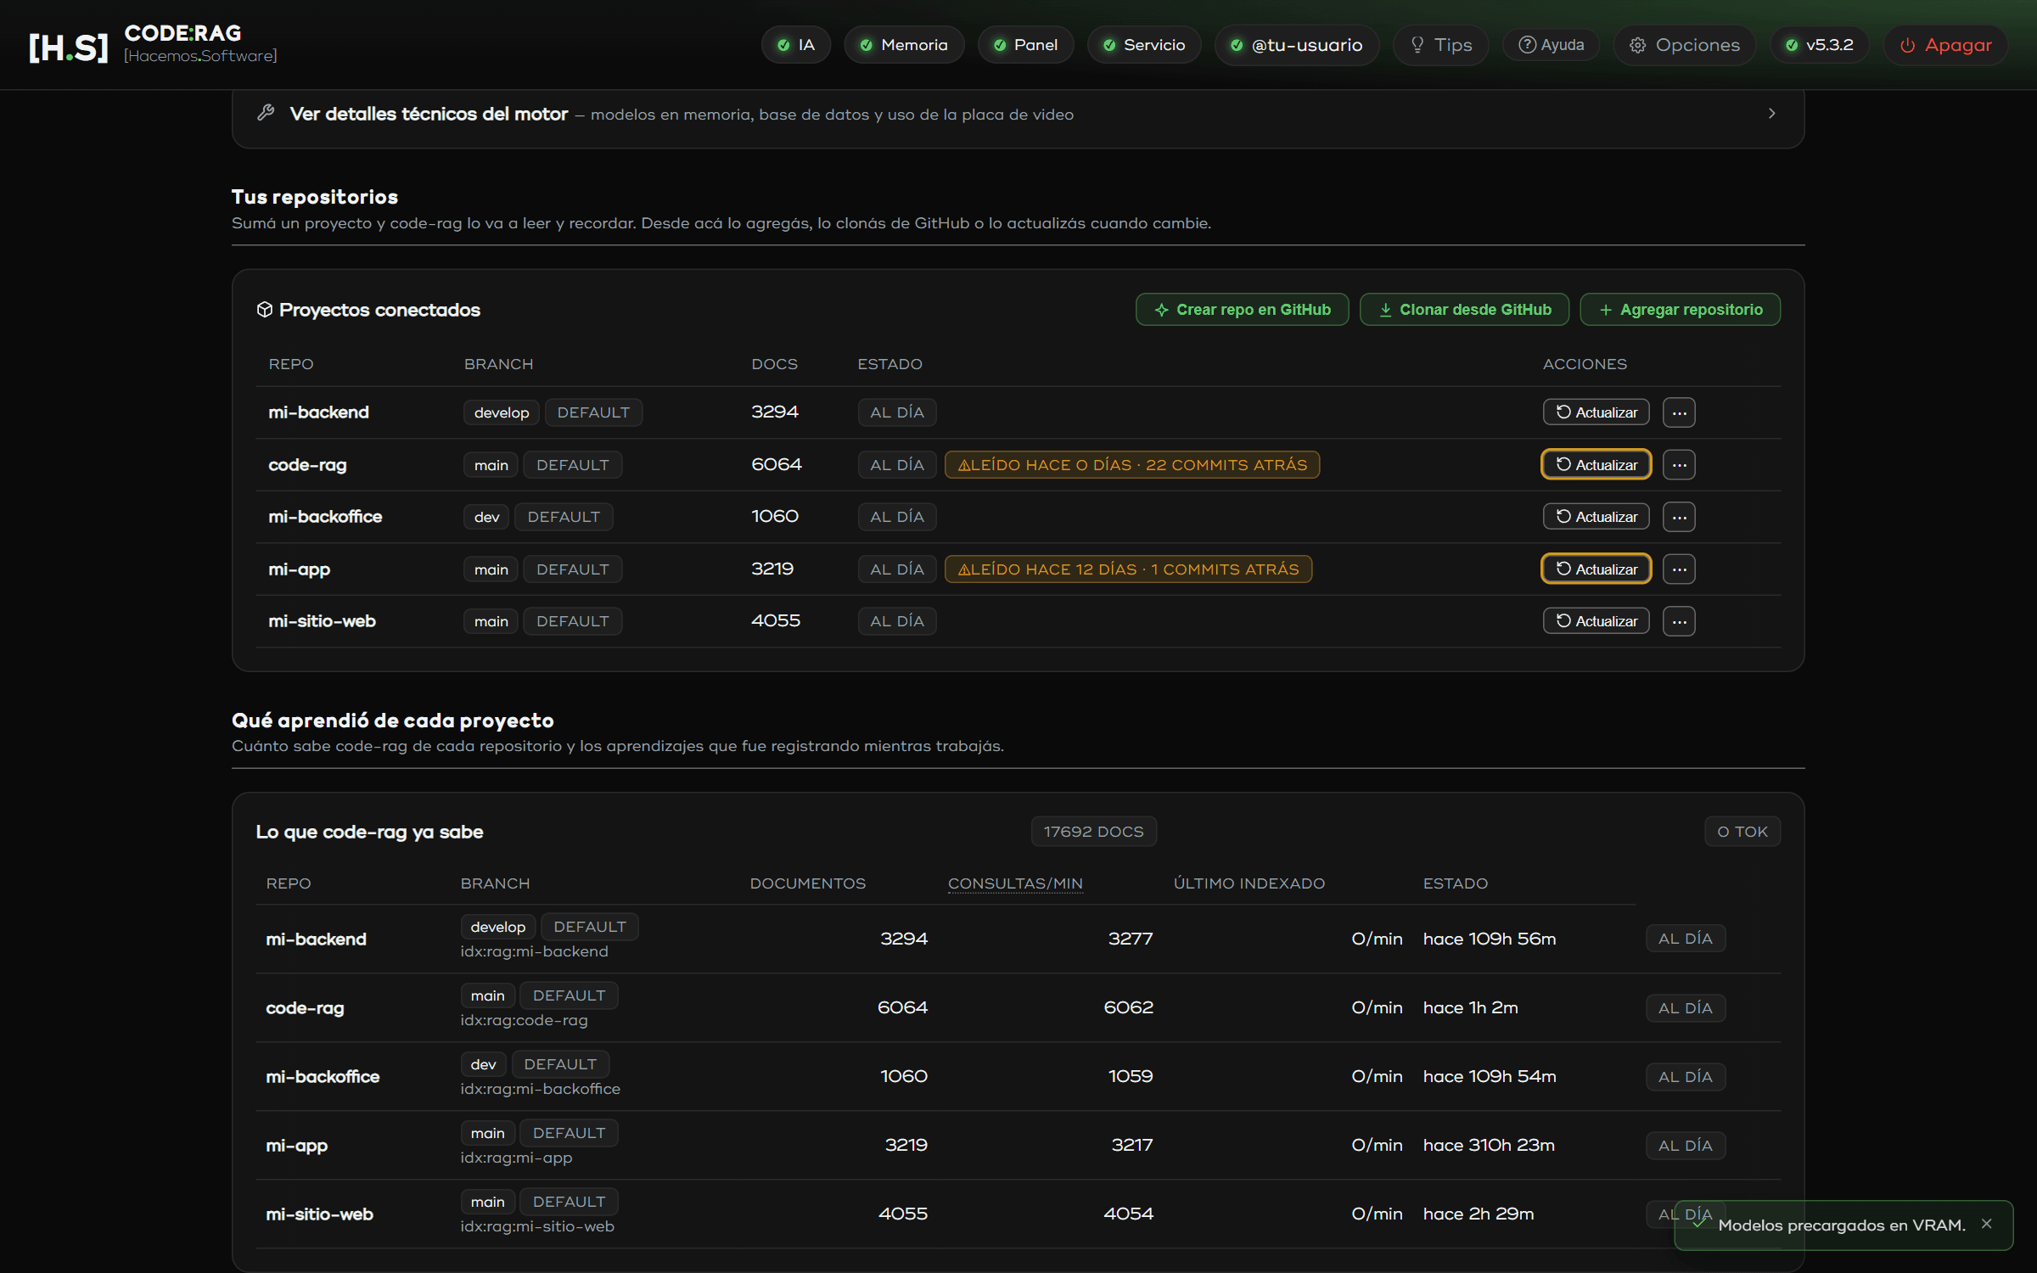Click the H.S logo icon
The width and height of the screenshot is (2037, 1273).
point(69,48)
